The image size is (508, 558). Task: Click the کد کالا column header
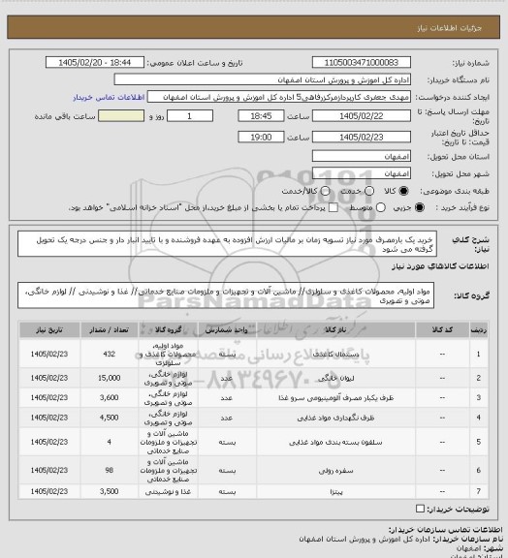tap(442, 330)
